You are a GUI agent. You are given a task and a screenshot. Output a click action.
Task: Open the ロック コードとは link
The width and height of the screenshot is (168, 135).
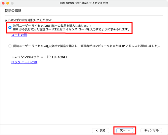(x=24, y=62)
